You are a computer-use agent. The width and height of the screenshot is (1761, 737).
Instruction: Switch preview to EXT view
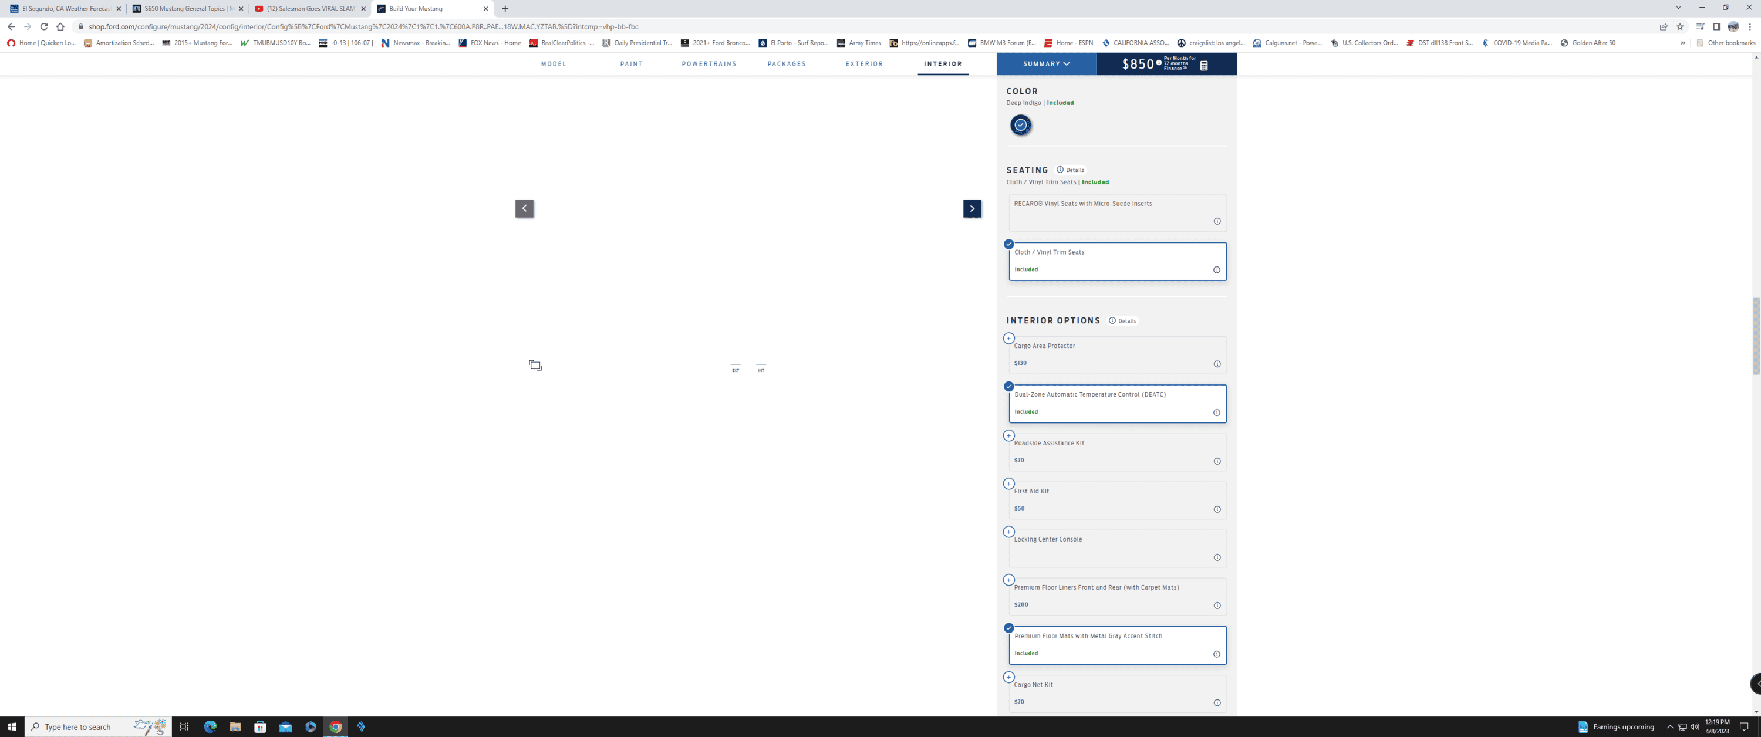736,368
